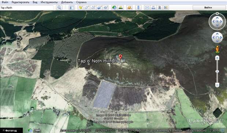The height and width of the screenshot is (133, 227).
Task: Toggle the sidebar panel
Action: click(72, 8)
